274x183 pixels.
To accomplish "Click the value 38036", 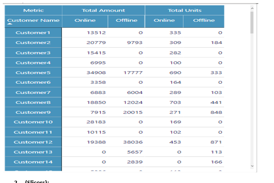I will pyautogui.click(x=133, y=142).
